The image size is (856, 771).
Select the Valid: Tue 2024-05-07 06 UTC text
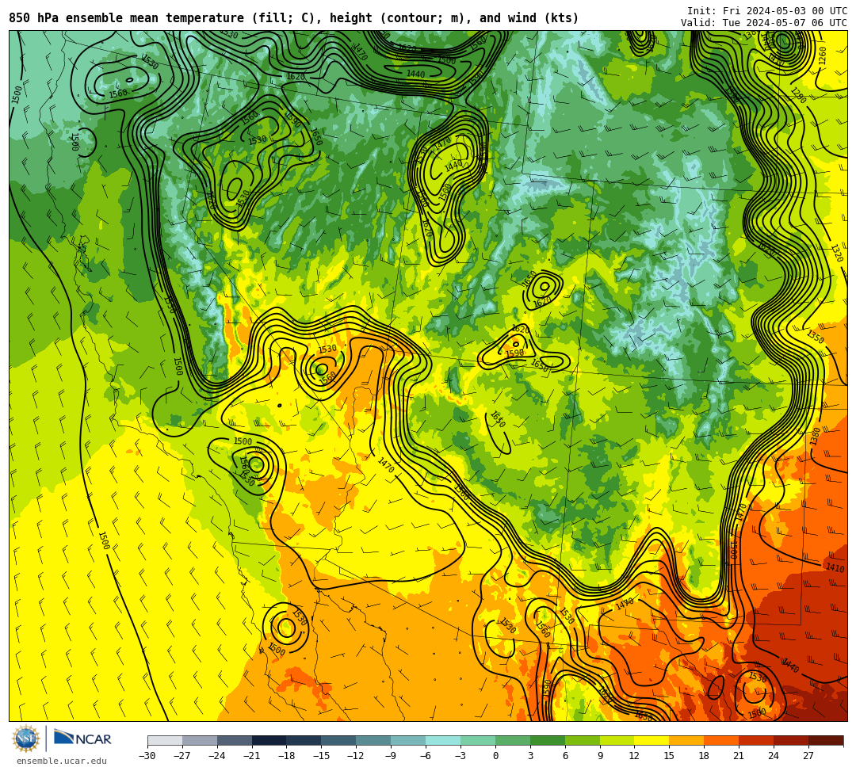(764, 23)
